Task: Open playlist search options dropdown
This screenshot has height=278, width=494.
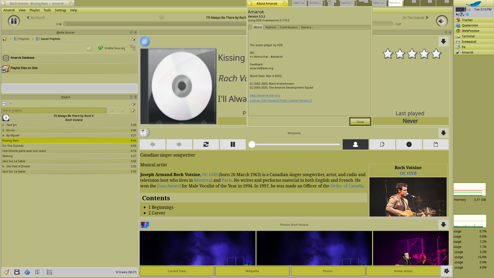Action: tap(133, 110)
